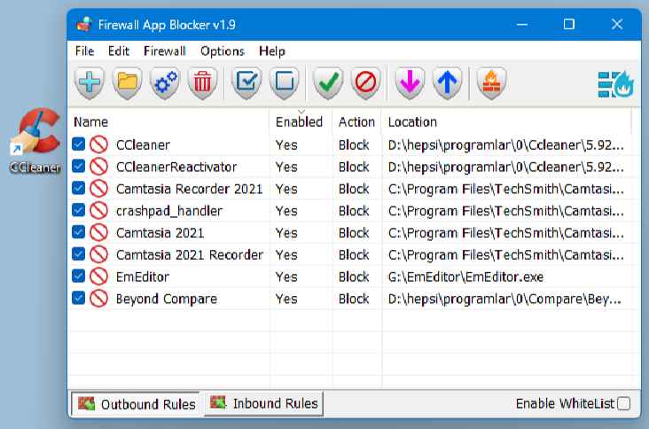Expand the Options menu
This screenshot has height=429, width=649.
pyautogui.click(x=222, y=51)
